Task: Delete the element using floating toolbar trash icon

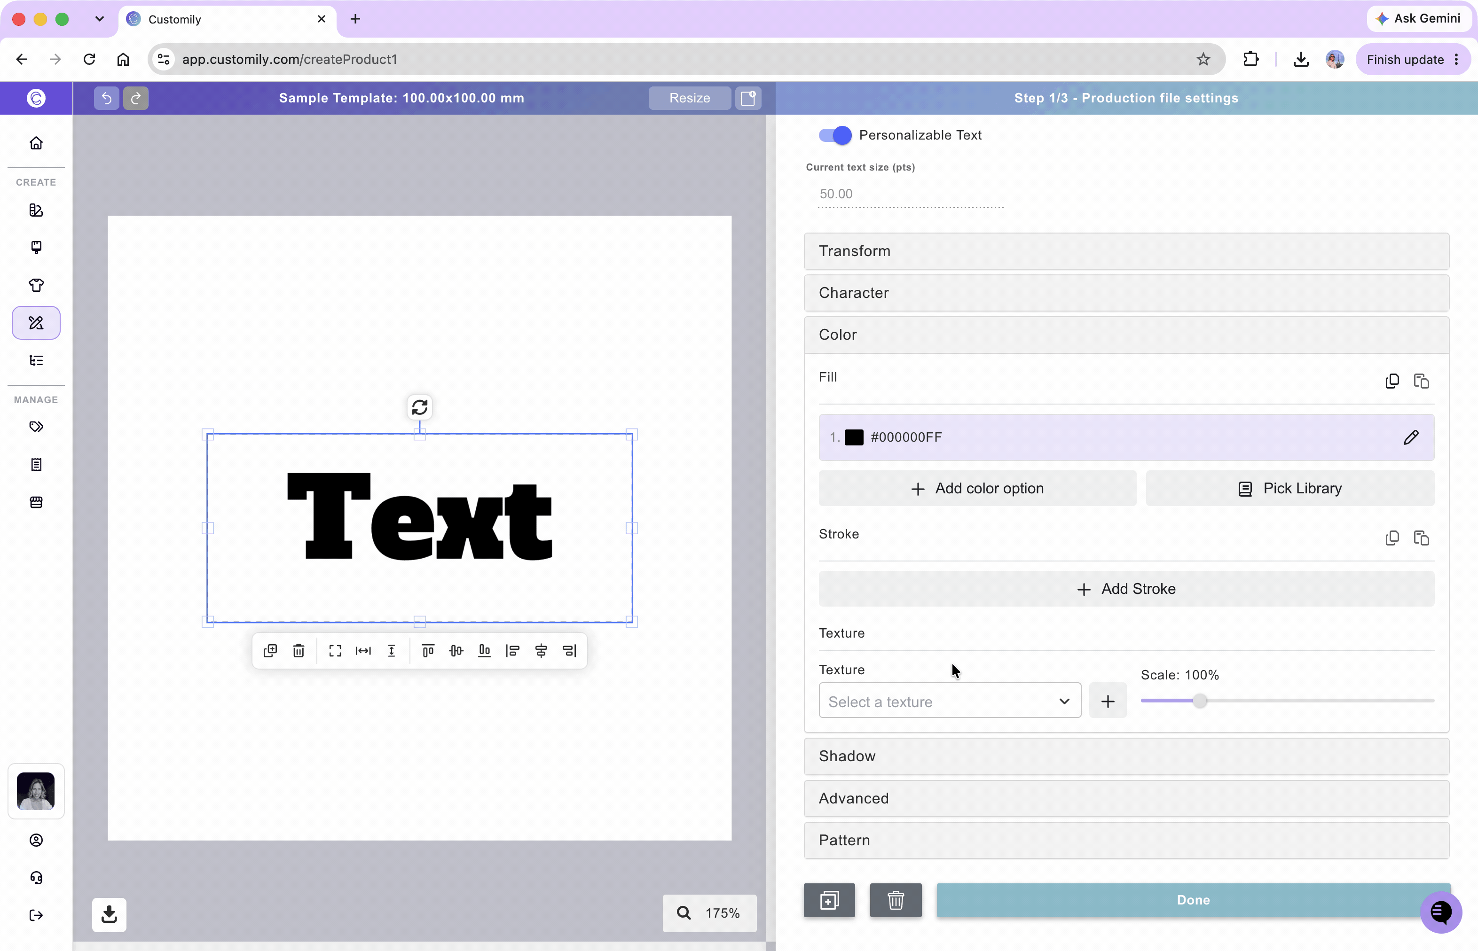Action: (x=299, y=651)
